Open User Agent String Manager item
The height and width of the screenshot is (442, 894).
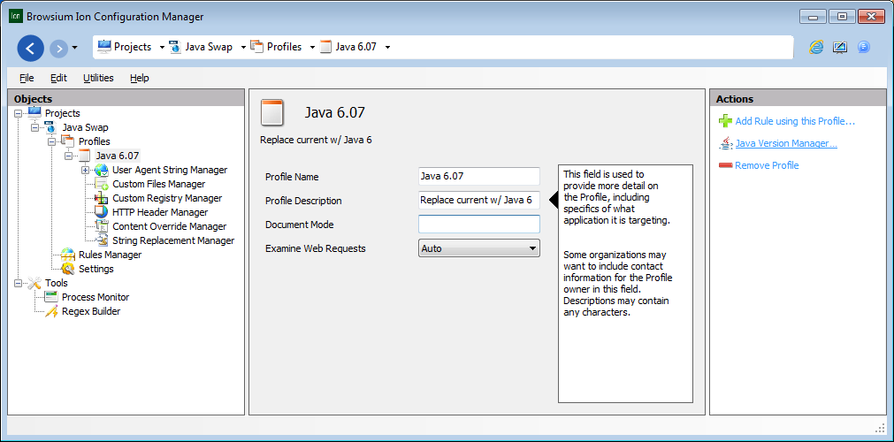pos(170,170)
